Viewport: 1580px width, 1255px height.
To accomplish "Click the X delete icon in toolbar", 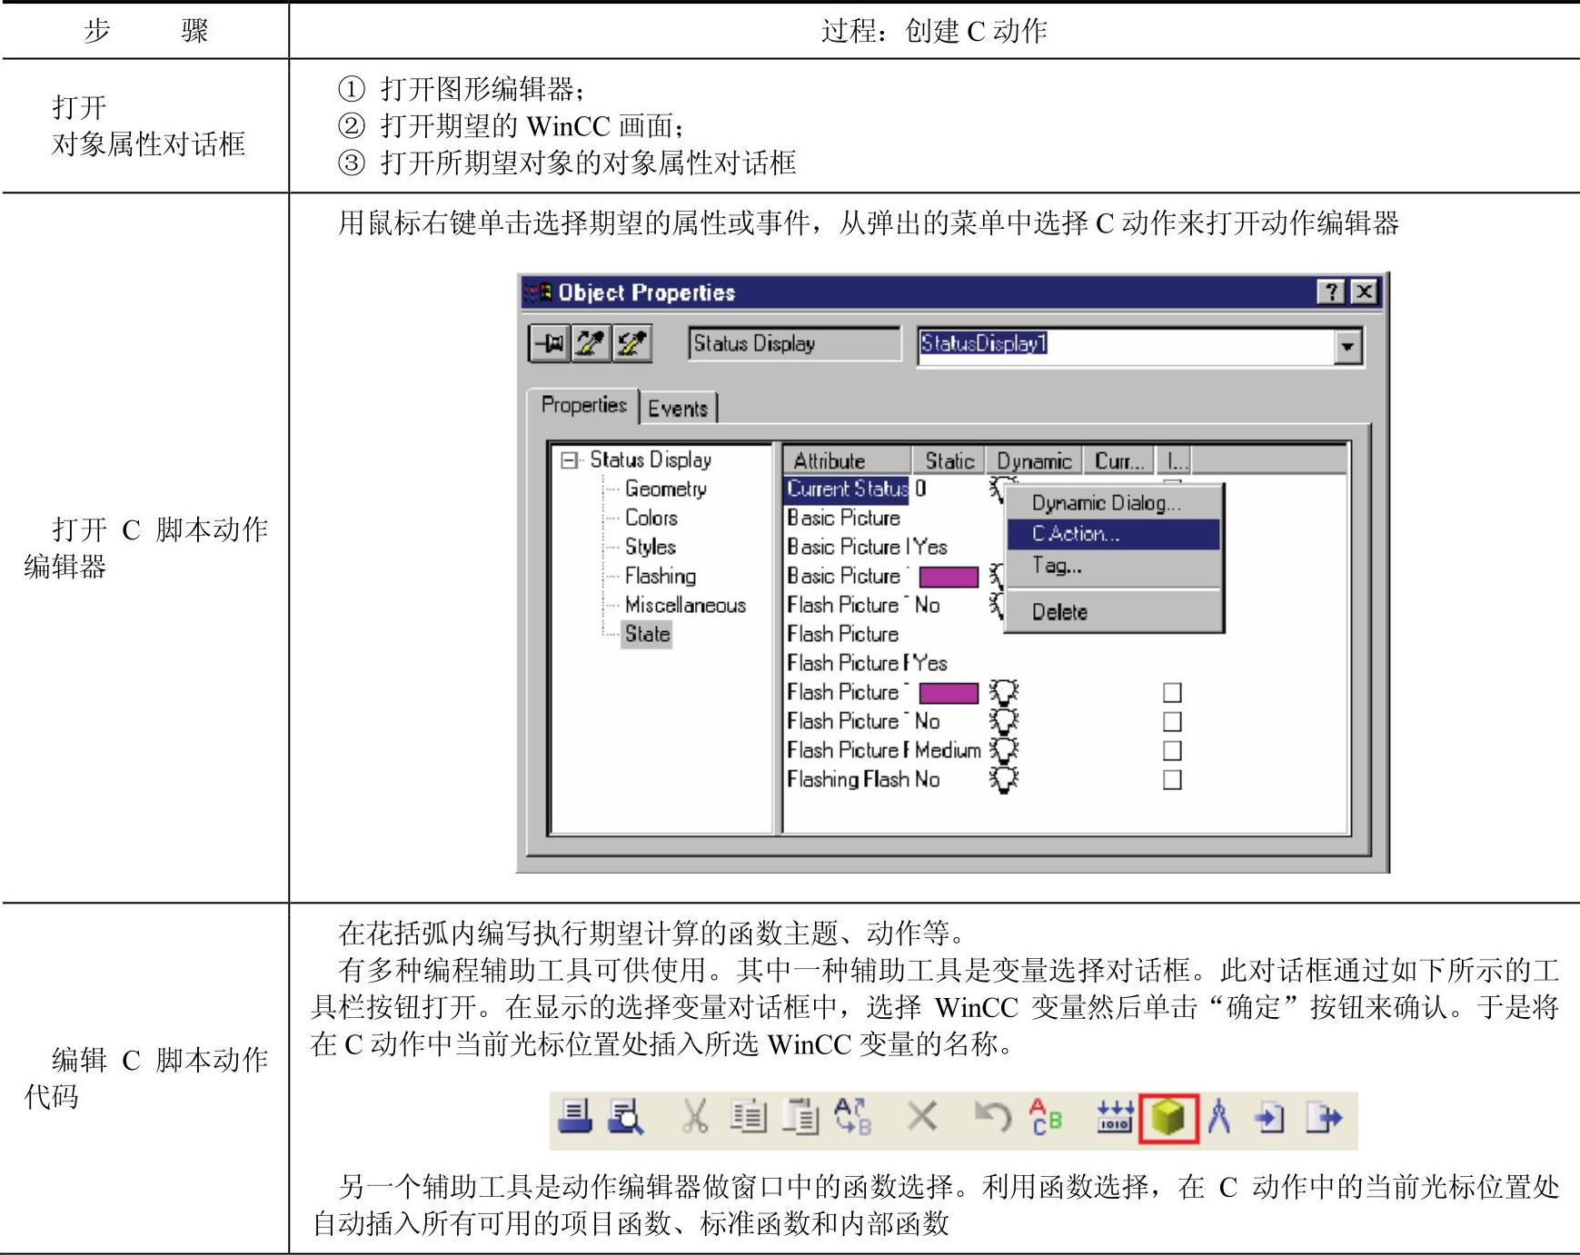I will (922, 1117).
